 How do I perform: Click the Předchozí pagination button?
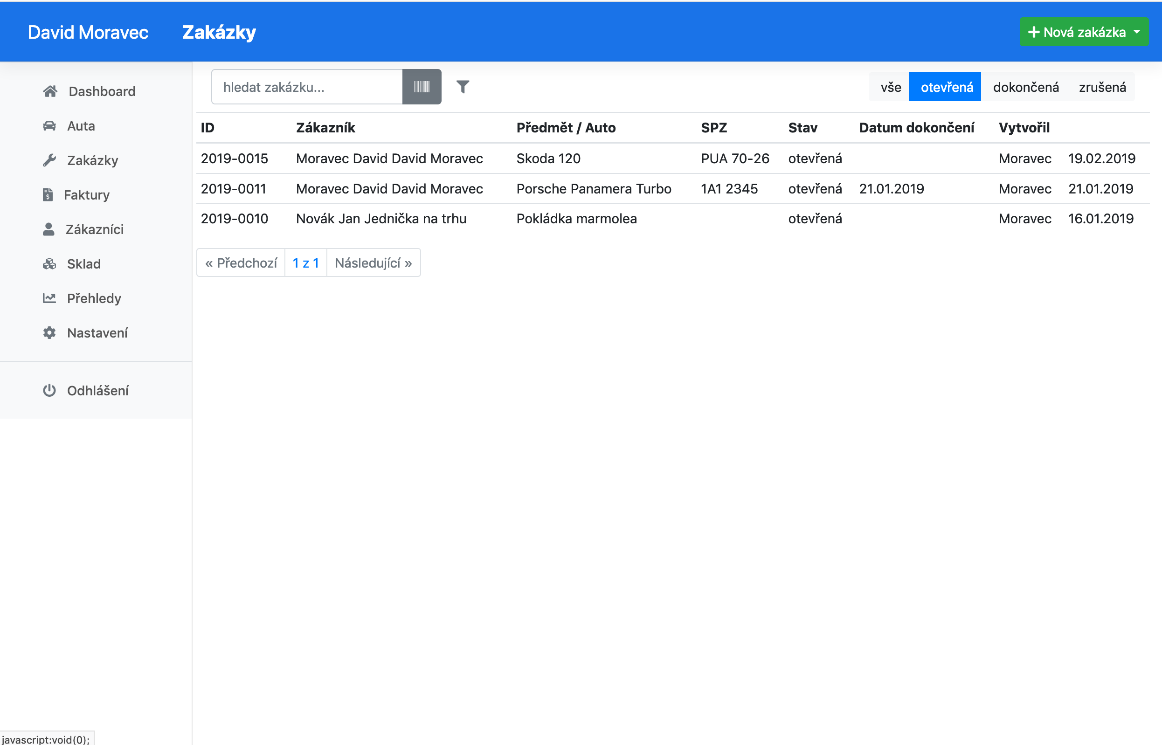pos(241,263)
